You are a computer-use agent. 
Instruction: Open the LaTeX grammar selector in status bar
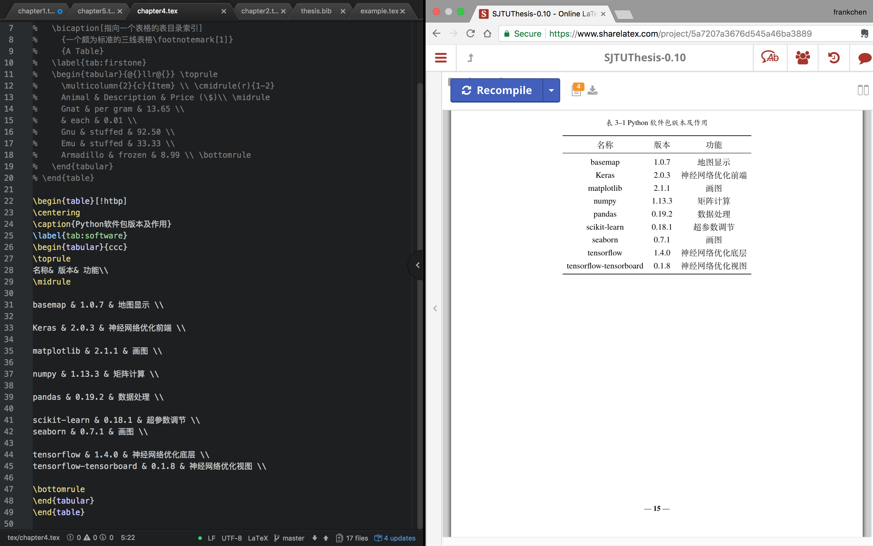(x=258, y=538)
